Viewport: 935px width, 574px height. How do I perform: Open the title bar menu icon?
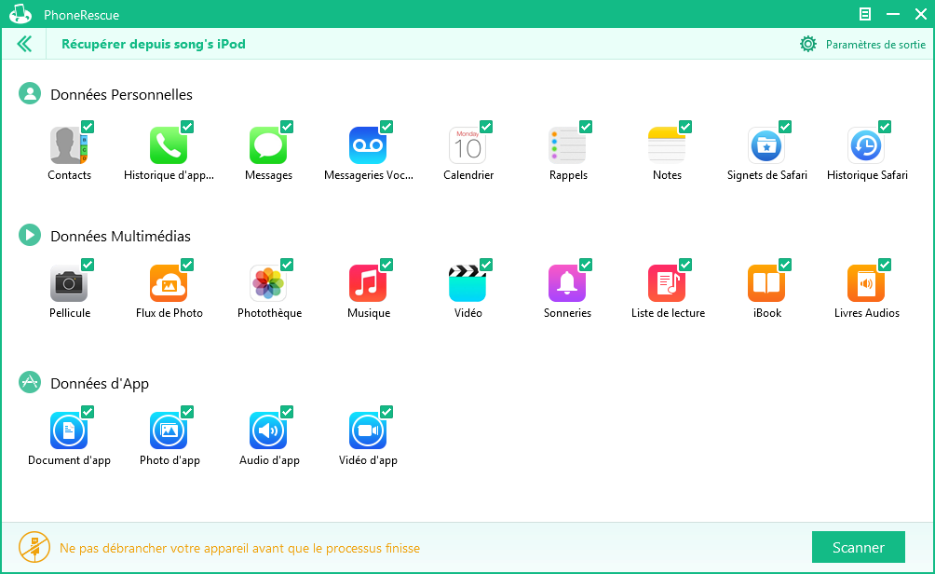click(x=864, y=14)
